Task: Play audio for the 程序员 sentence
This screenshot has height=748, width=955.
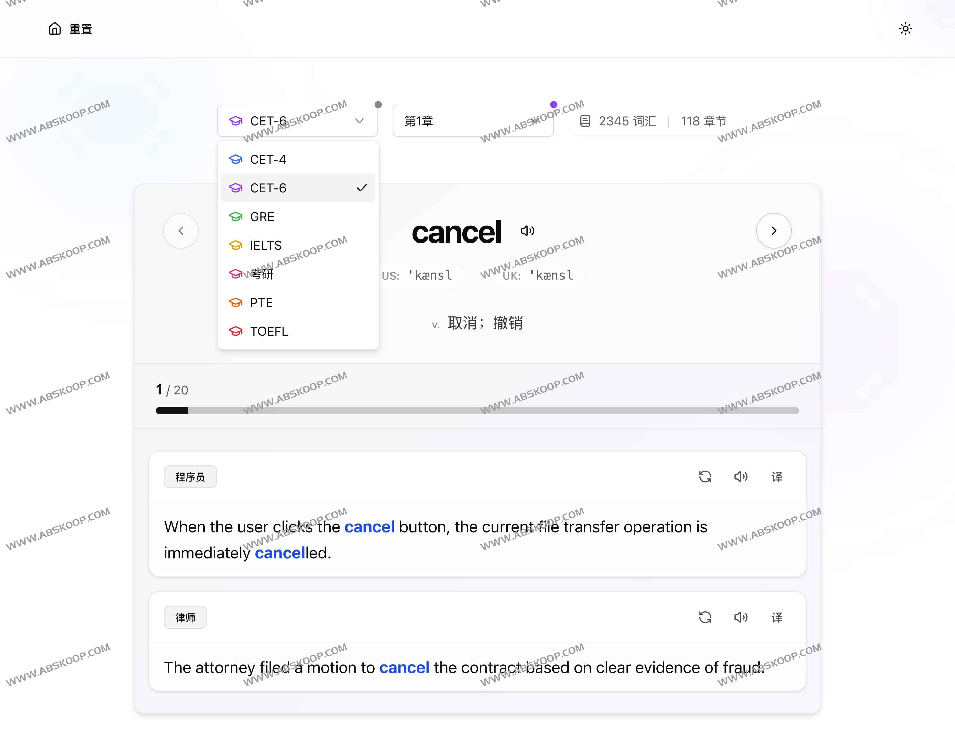Action: [x=741, y=477]
